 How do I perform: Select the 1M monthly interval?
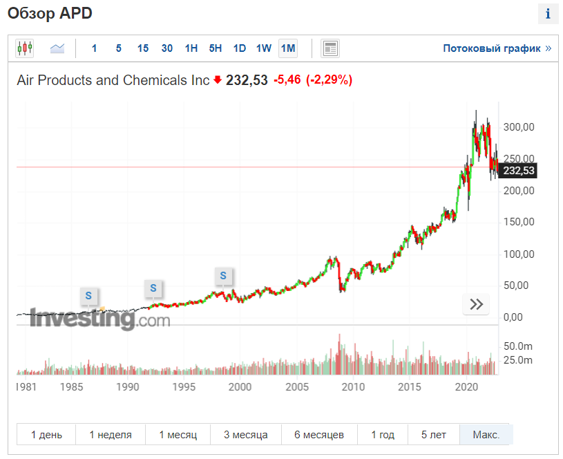[x=288, y=48]
